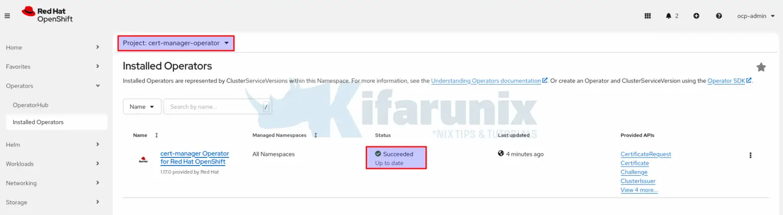Click the plus import icon
The height and width of the screenshot is (215, 783).
[x=696, y=16]
